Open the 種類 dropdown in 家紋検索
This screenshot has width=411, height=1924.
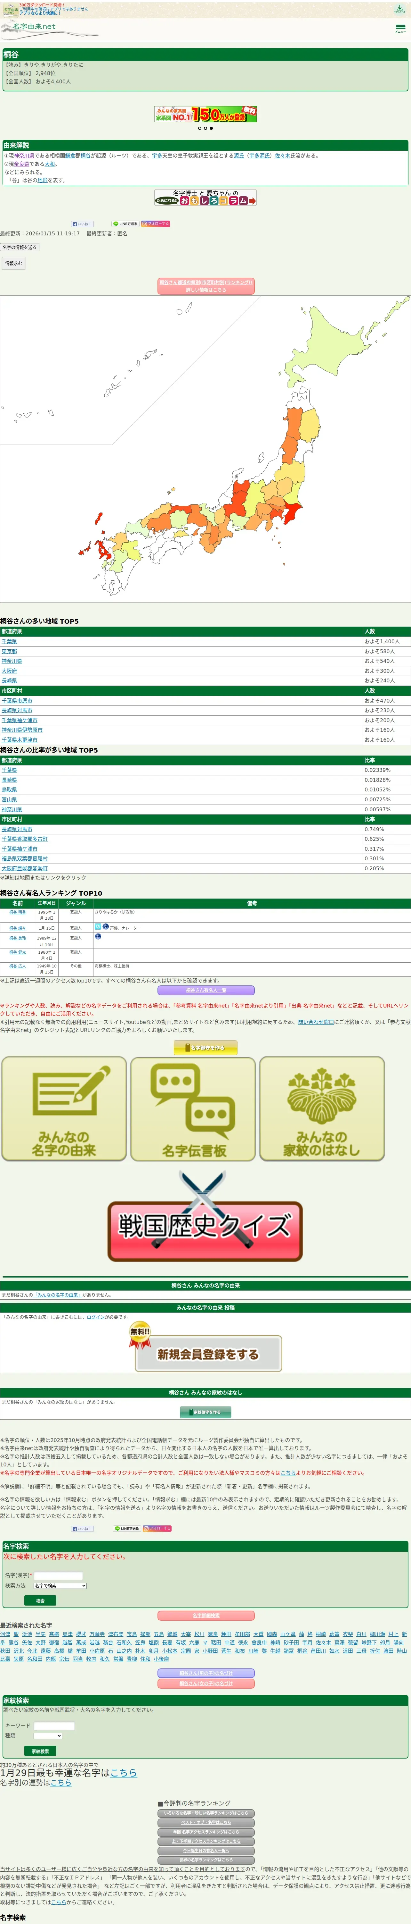[48, 1736]
